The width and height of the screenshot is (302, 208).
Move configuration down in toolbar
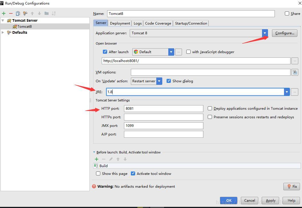point(39,13)
